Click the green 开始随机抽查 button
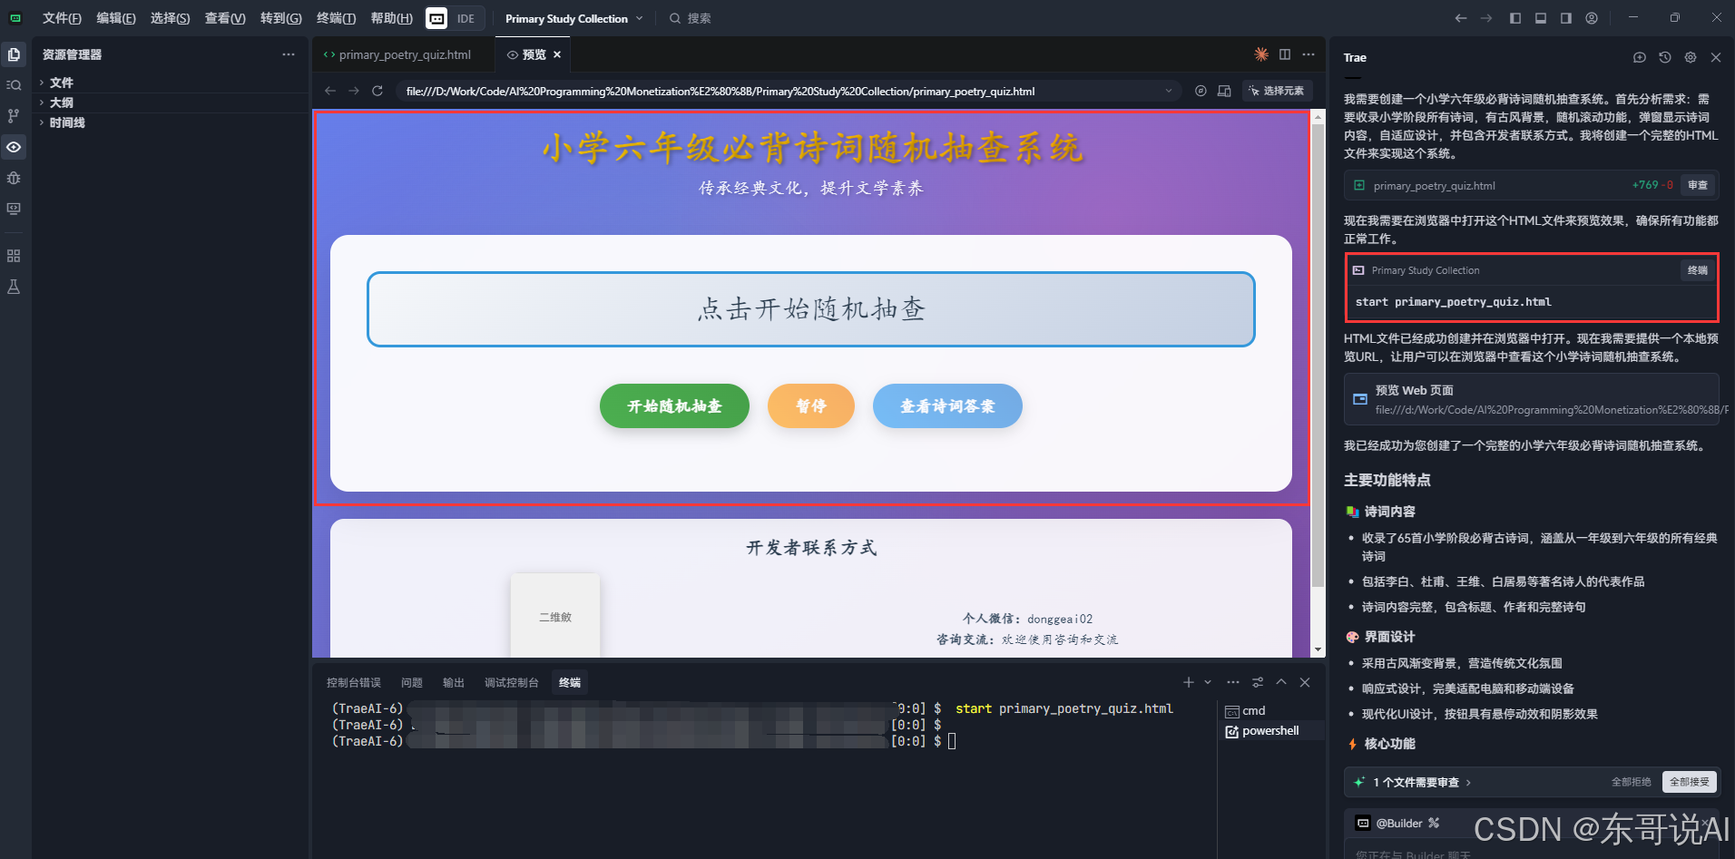1735x859 pixels. coord(674,405)
